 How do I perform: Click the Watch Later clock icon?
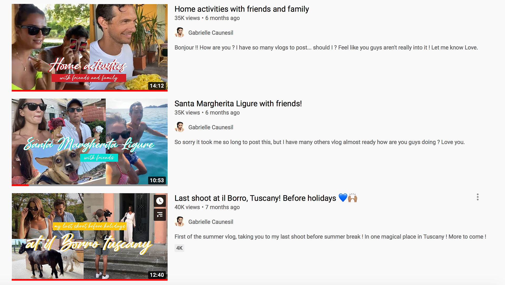pos(160,201)
